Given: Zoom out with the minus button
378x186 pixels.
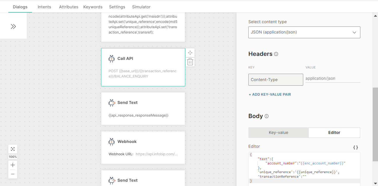Looking at the screenshot, I should click(x=13, y=174).
